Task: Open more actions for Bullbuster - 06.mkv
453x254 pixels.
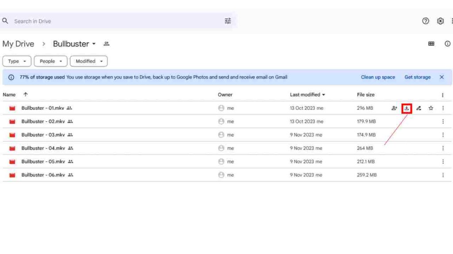Action: click(x=443, y=175)
